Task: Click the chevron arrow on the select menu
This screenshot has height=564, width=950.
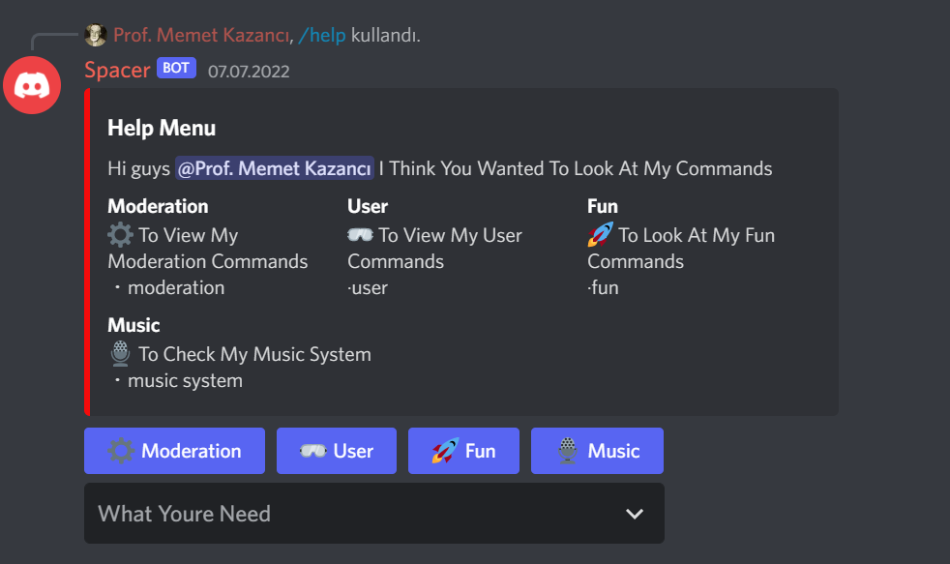Action: (635, 514)
